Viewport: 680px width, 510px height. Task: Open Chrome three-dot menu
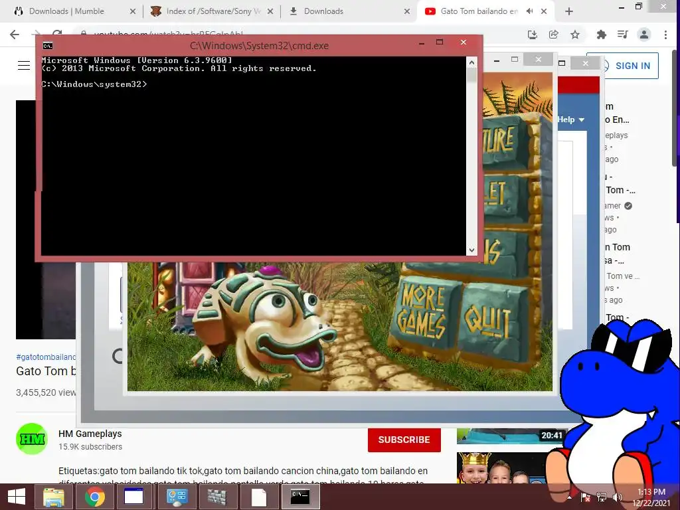(665, 35)
